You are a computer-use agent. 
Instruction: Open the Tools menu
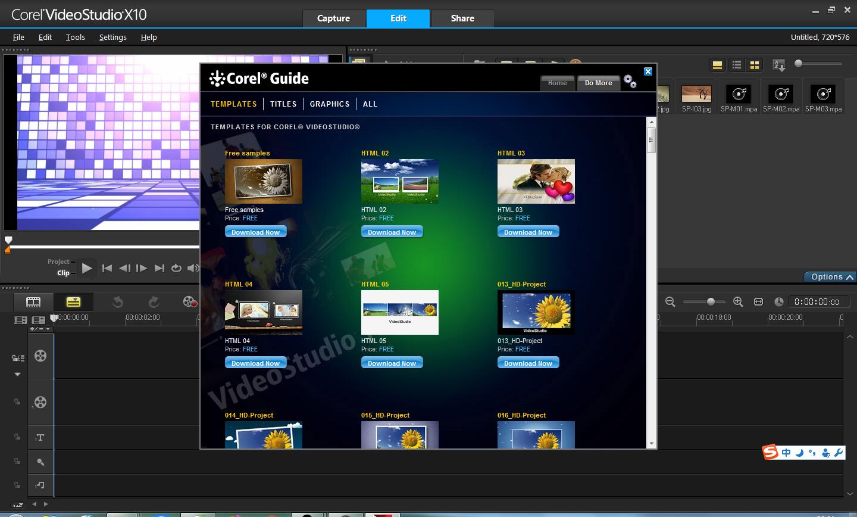pos(75,37)
